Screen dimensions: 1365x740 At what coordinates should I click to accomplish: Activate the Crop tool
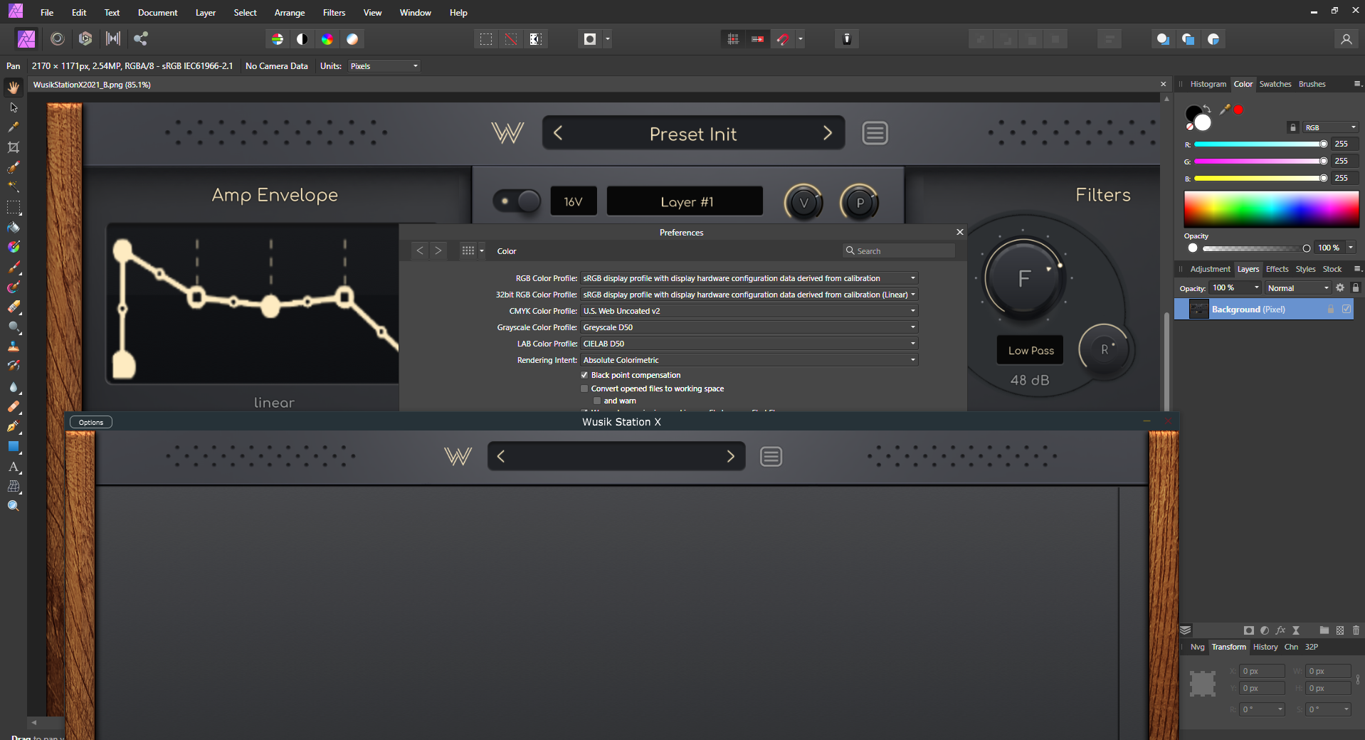click(x=14, y=147)
